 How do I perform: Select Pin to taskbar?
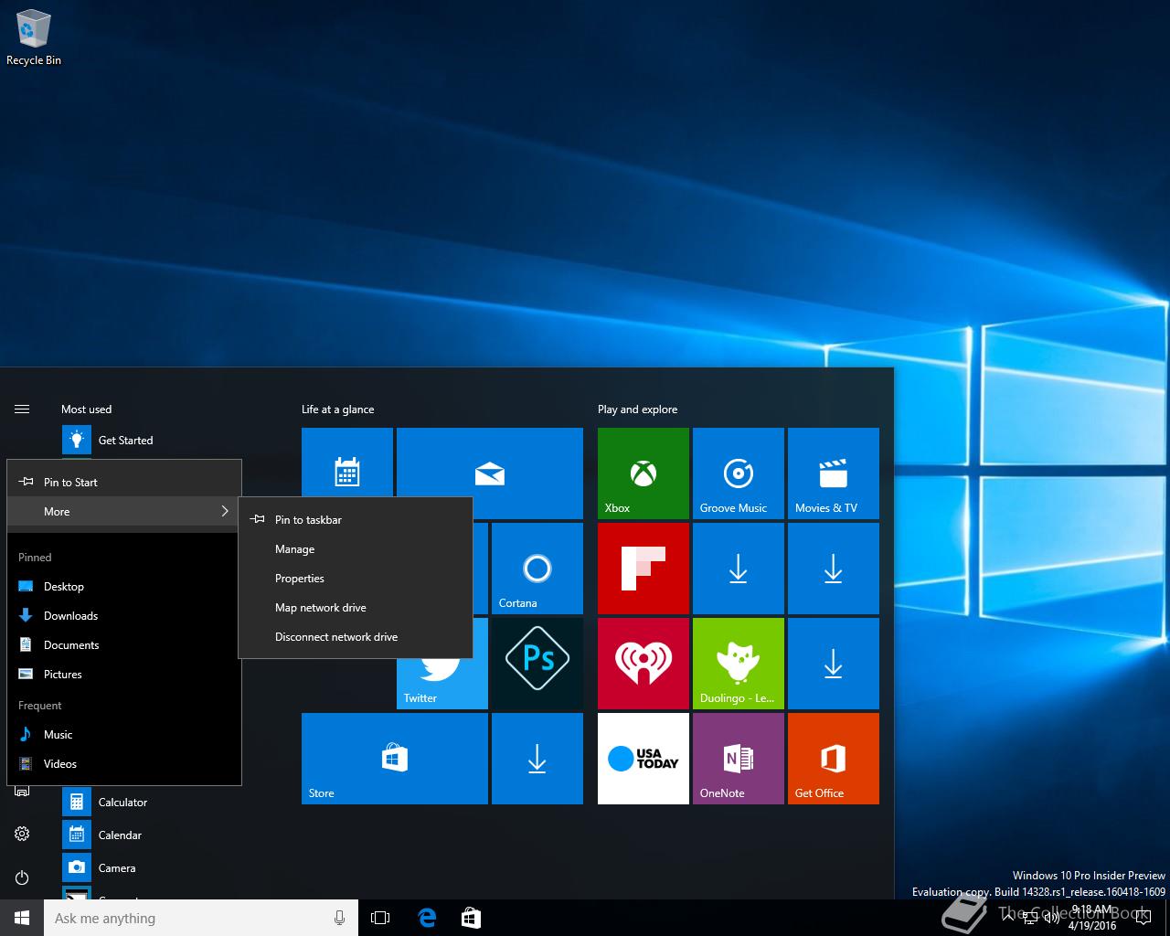pyautogui.click(x=356, y=520)
